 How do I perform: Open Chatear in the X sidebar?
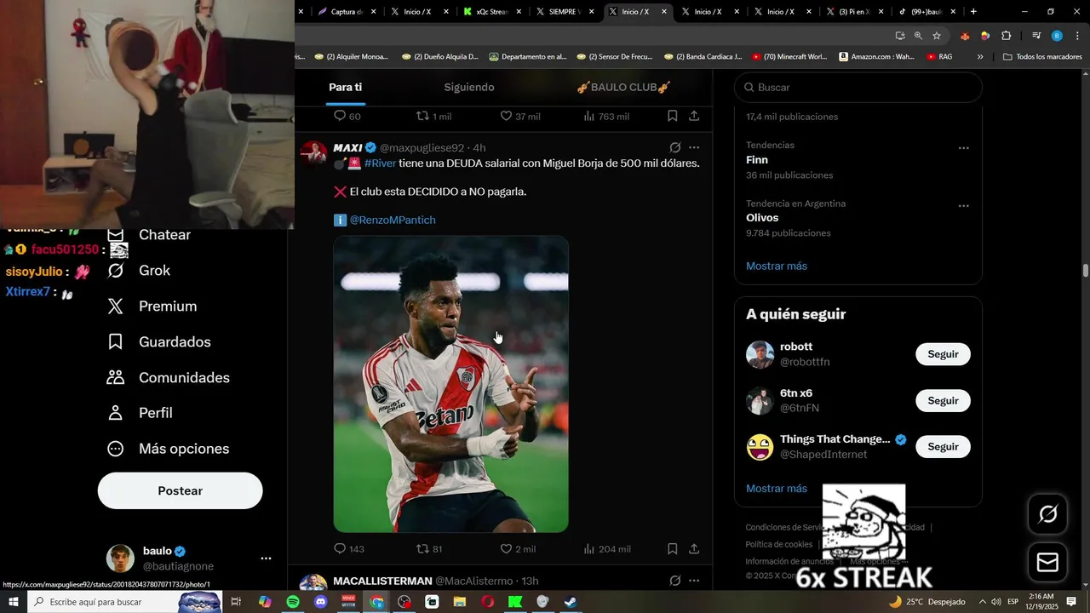point(148,235)
